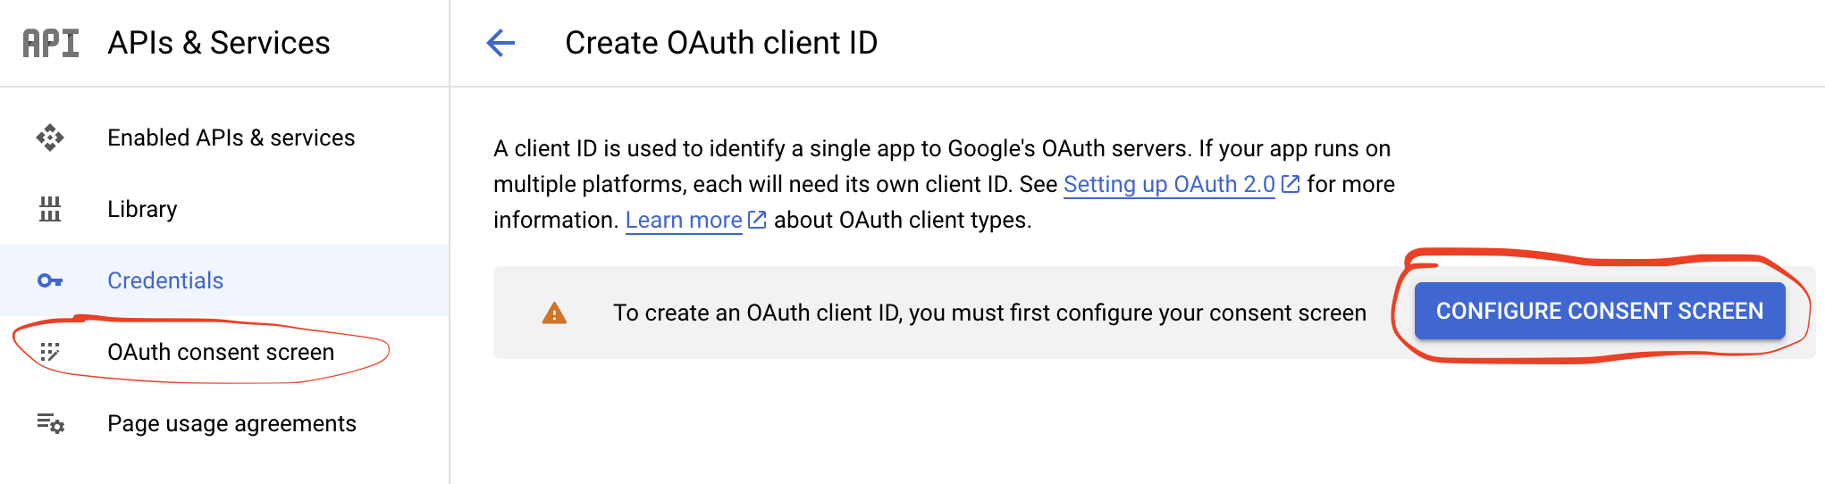The width and height of the screenshot is (1825, 484).
Task: Click the orange warning triangle icon
Action: (x=554, y=313)
